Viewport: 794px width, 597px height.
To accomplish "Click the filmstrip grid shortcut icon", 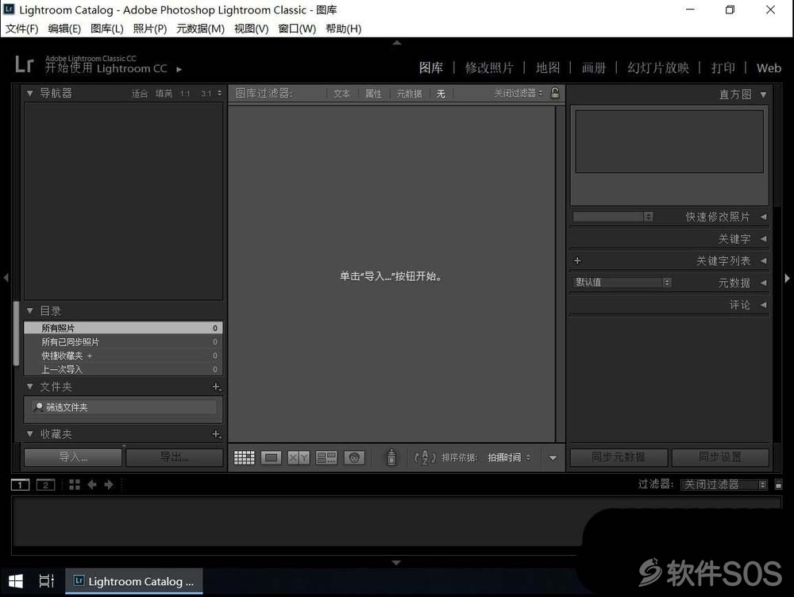I will click(75, 484).
